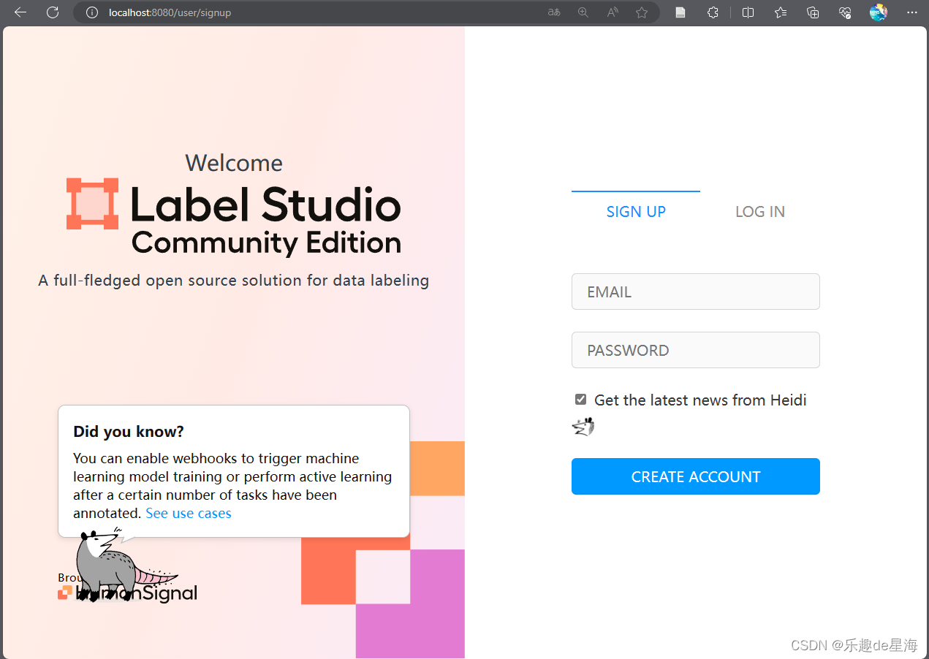Add page to favorites with star icon
This screenshot has width=929, height=659.
[x=642, y=12]
